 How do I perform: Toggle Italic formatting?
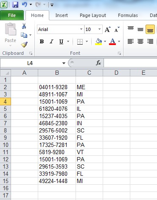click(x=51, y=42)
